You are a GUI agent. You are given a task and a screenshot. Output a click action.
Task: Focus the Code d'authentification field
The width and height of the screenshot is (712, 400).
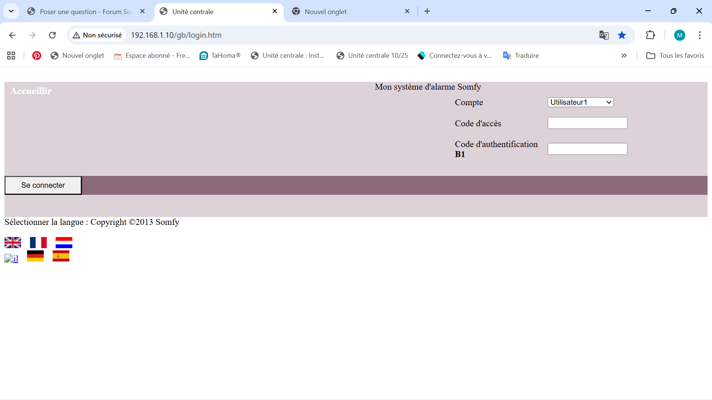(x=587, y=149)
